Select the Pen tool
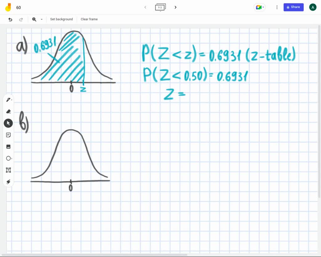321x257 pixels. (8, 99)
